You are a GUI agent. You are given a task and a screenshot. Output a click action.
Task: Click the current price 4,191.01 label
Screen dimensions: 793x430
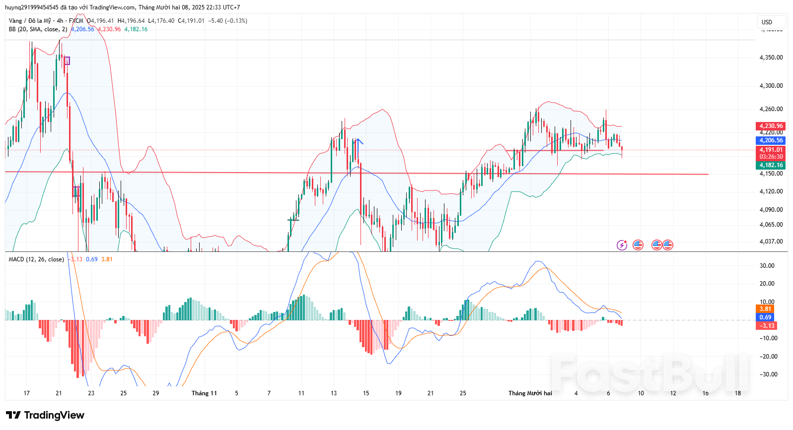(x=771, y=150)
